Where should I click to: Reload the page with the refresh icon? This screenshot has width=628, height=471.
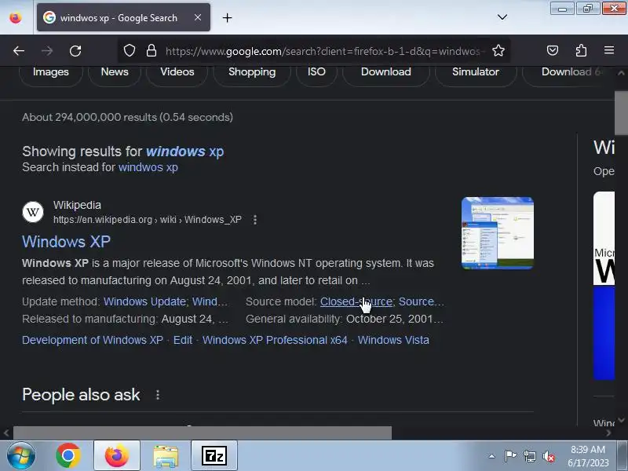(x=75, y=51)
